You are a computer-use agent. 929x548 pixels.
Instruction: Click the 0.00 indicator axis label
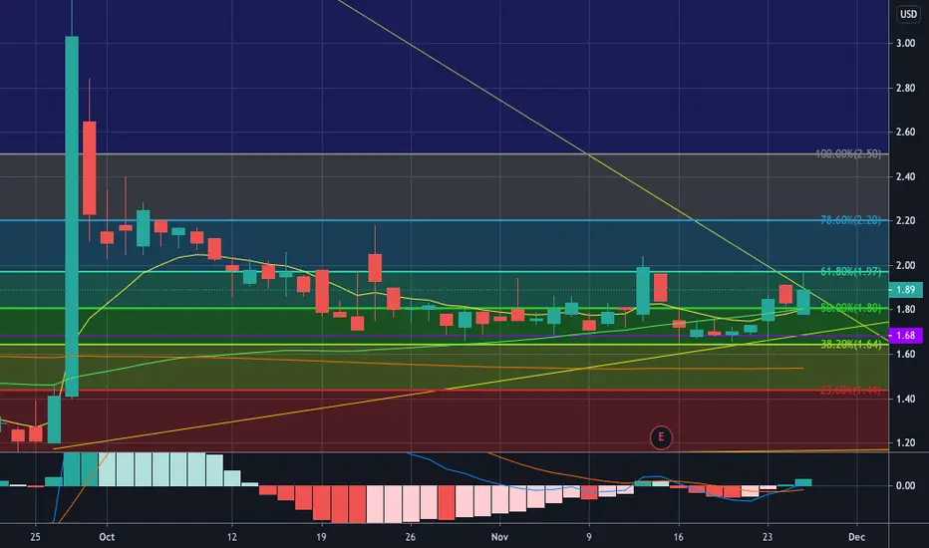pyautogui.click(x=905, y=486)
